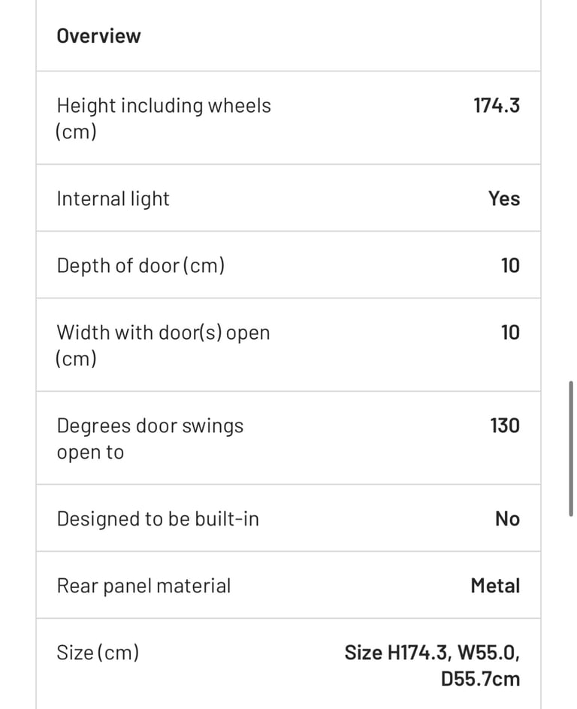Click the No value for built-in
Viewport: 577px width, 709px height.
pyautogui.click(x=507, y=519)
